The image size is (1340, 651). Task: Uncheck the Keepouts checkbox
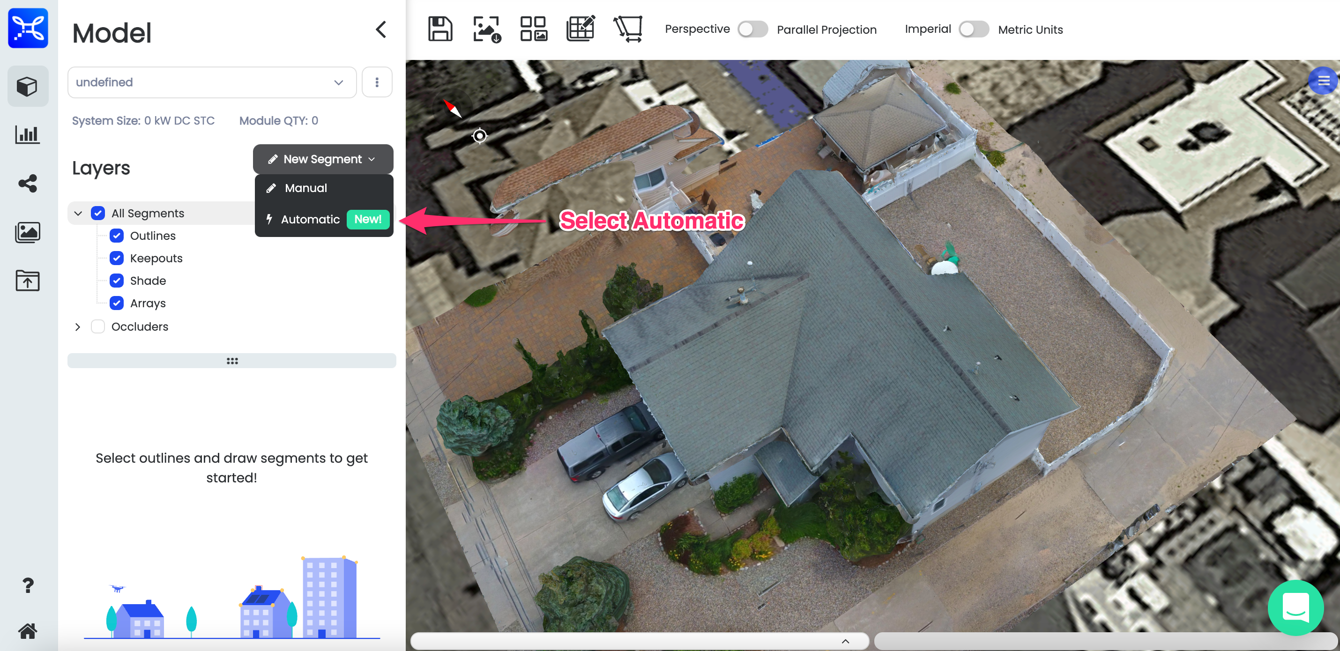tap(117, 258)
